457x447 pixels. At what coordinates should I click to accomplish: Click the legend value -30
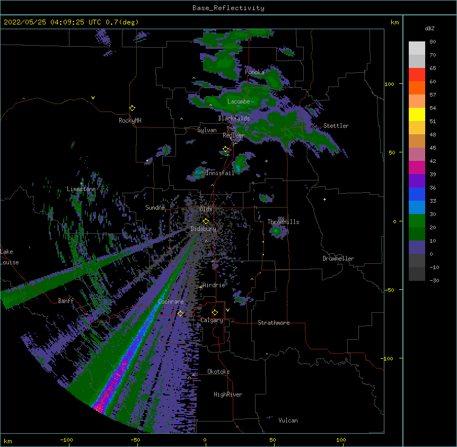pos(434,281)
